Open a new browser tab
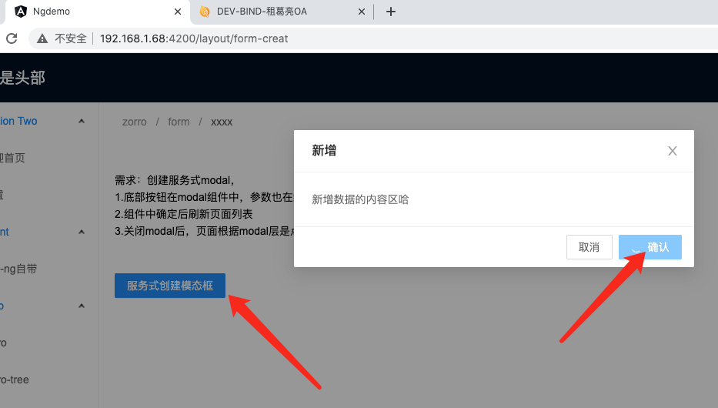Image resolution: width=718 pixels, height=408 pixels. click(391, 12)
